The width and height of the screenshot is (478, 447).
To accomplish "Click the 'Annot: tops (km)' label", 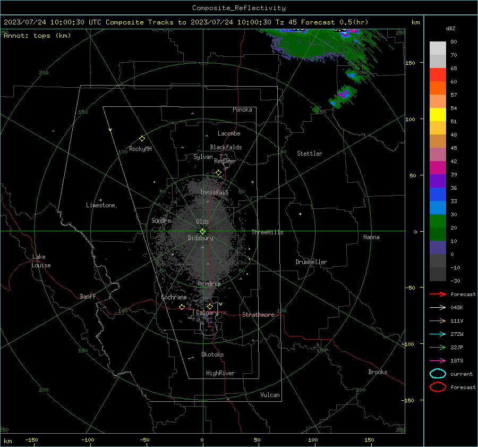I will [37, 36].
